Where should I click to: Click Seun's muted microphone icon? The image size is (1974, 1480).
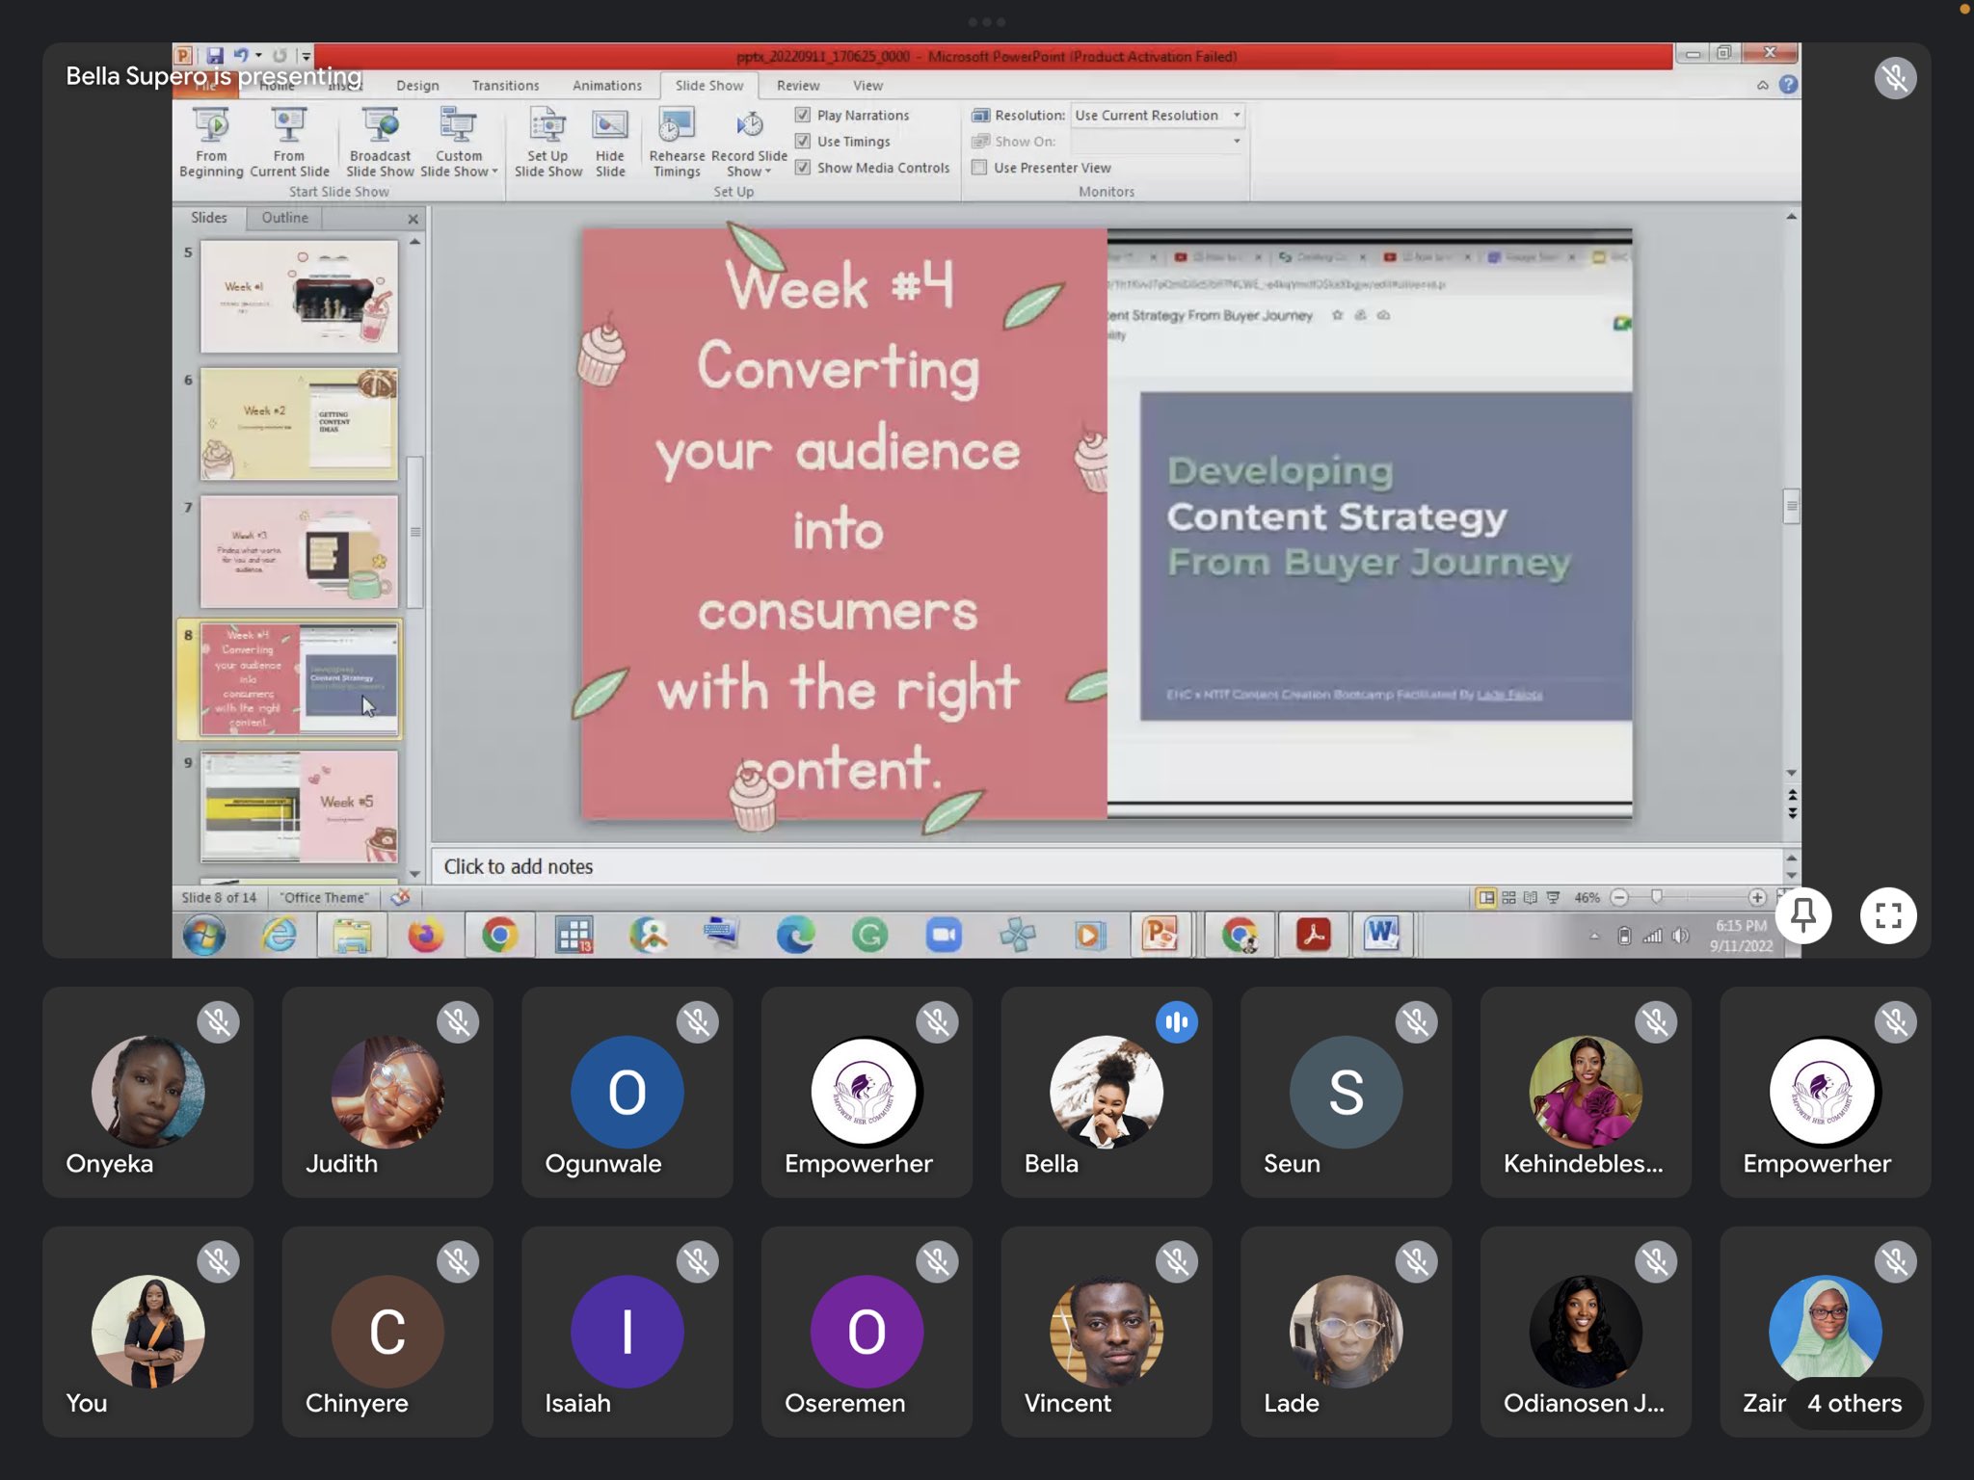click(x=1416, y=1021)
